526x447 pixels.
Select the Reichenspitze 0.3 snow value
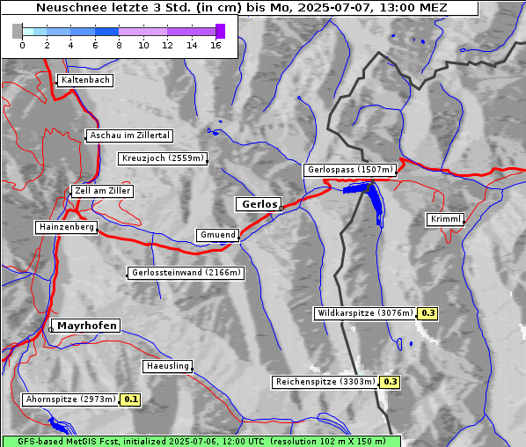click(x=390, y=382)
